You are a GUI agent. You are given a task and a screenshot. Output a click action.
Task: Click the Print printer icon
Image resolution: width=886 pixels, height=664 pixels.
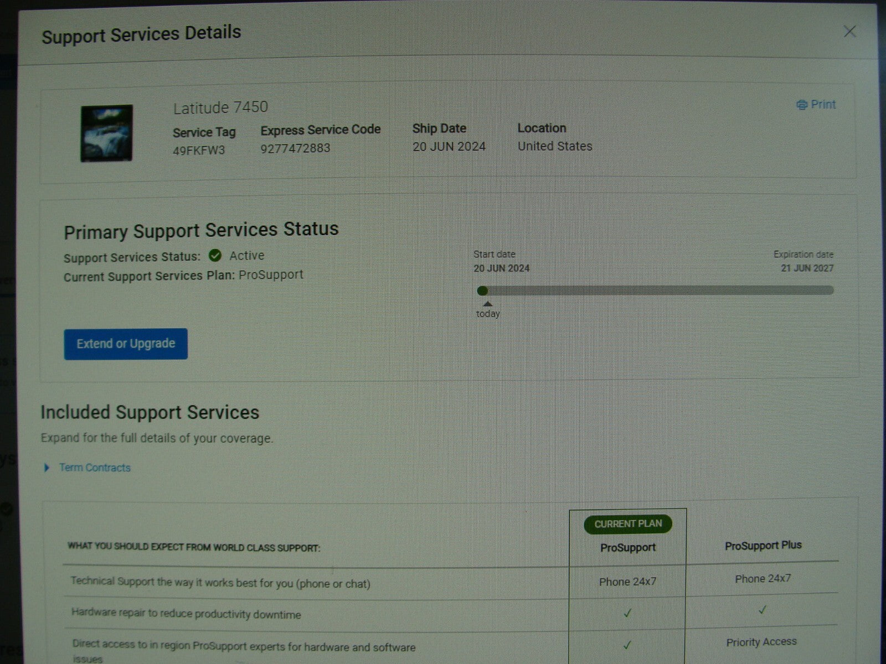click(x=801, y=105)
